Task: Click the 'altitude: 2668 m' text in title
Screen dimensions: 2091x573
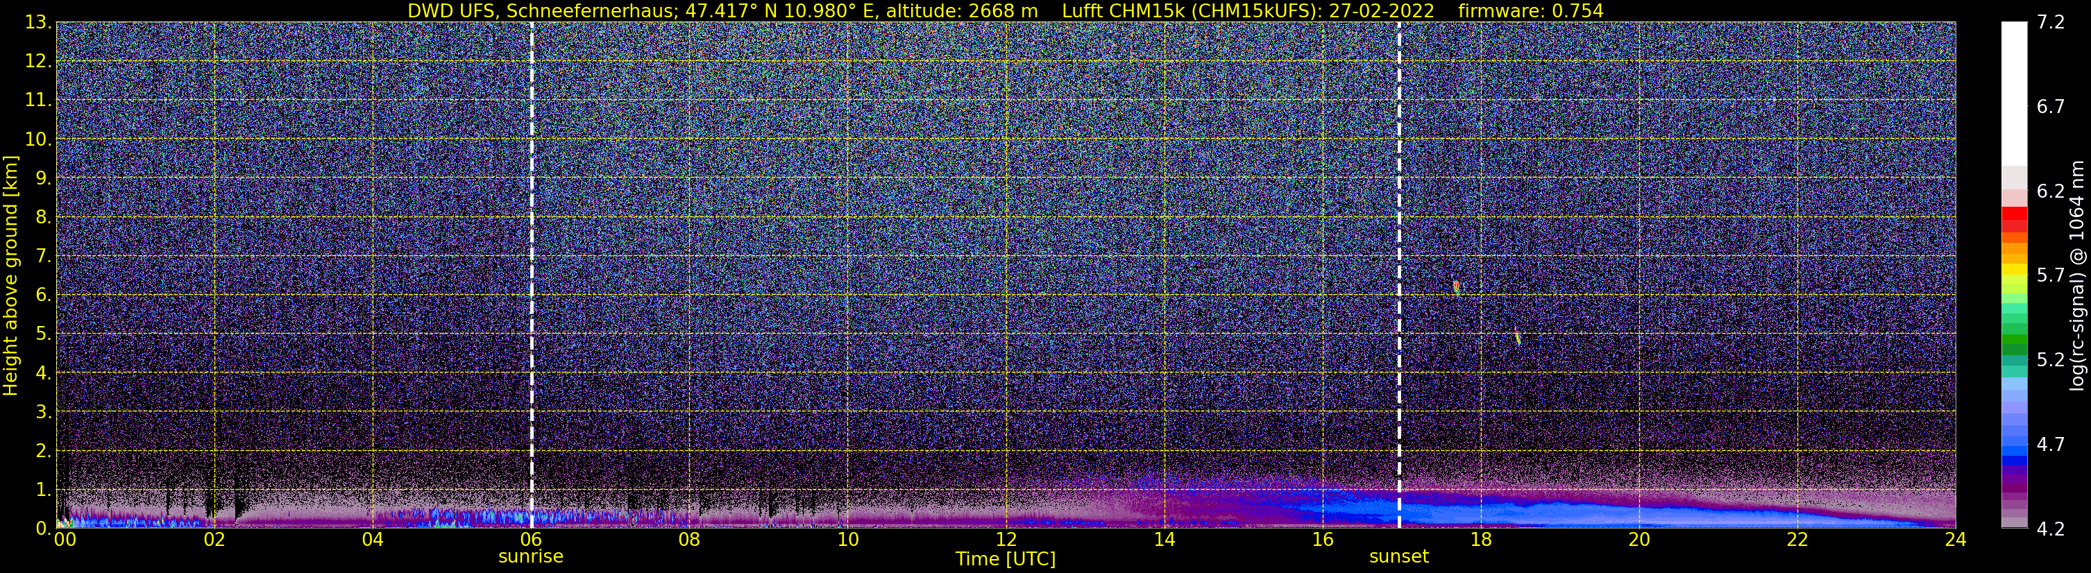Action: point(962,10)
